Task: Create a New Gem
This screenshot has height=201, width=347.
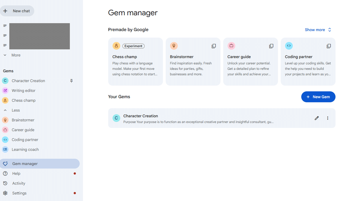Action: point(318,97)
